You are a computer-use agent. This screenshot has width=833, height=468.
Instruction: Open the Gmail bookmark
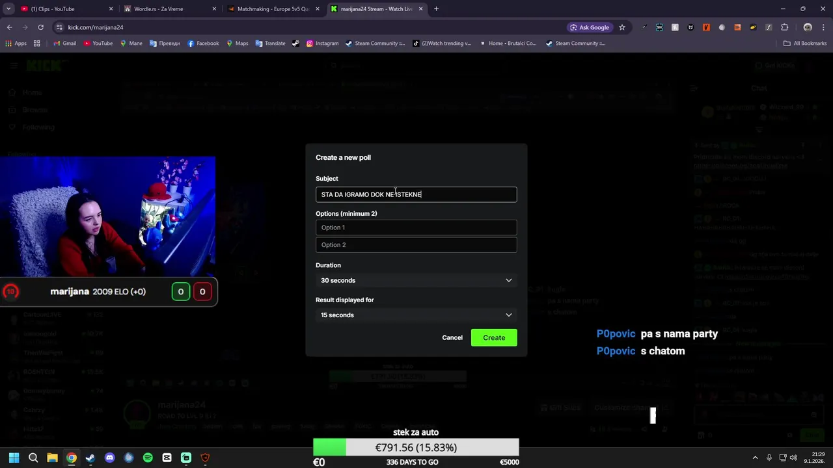coord(65,44)
